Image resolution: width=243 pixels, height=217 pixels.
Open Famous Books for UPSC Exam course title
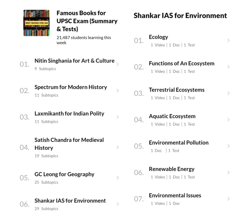pos(87,21)
